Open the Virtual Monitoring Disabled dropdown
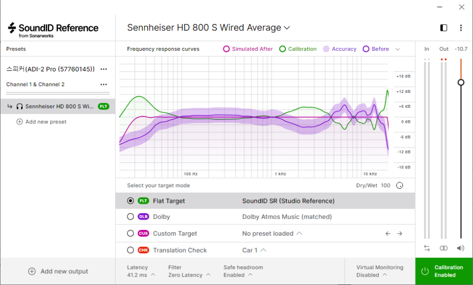Viewport: 473px width, 285px height. click(x=379, y=271)
